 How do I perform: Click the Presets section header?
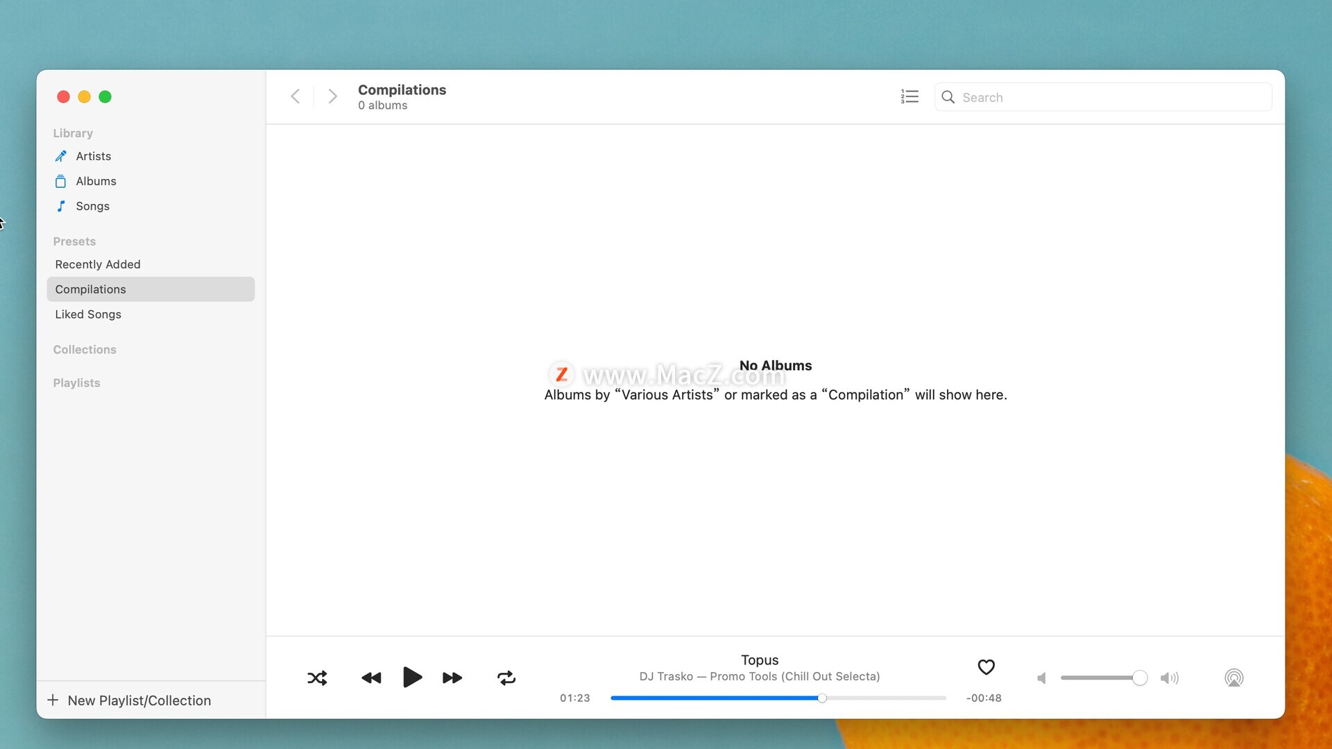tap(74, 241)
